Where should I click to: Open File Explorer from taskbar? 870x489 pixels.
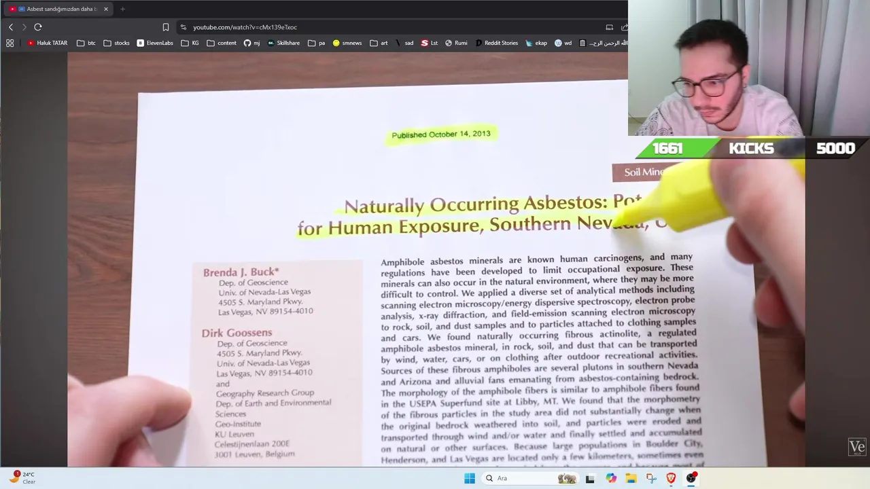[x=631, y=478]
